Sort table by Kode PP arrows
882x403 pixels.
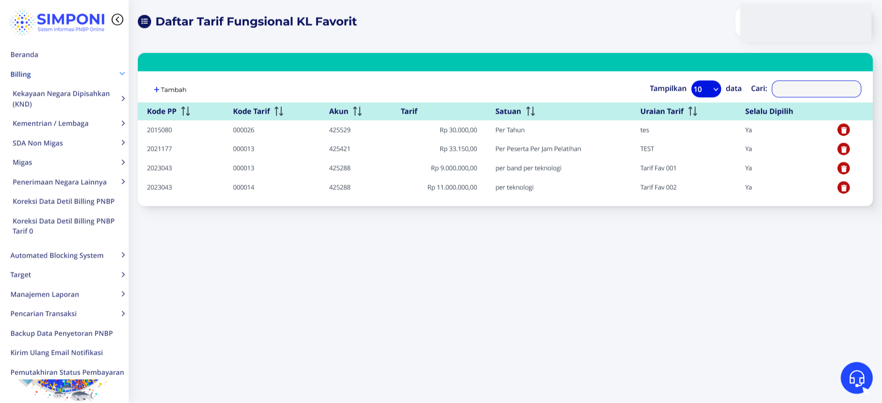coord(186,111)
